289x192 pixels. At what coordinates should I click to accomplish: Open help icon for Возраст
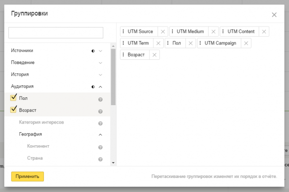[101, 111]
